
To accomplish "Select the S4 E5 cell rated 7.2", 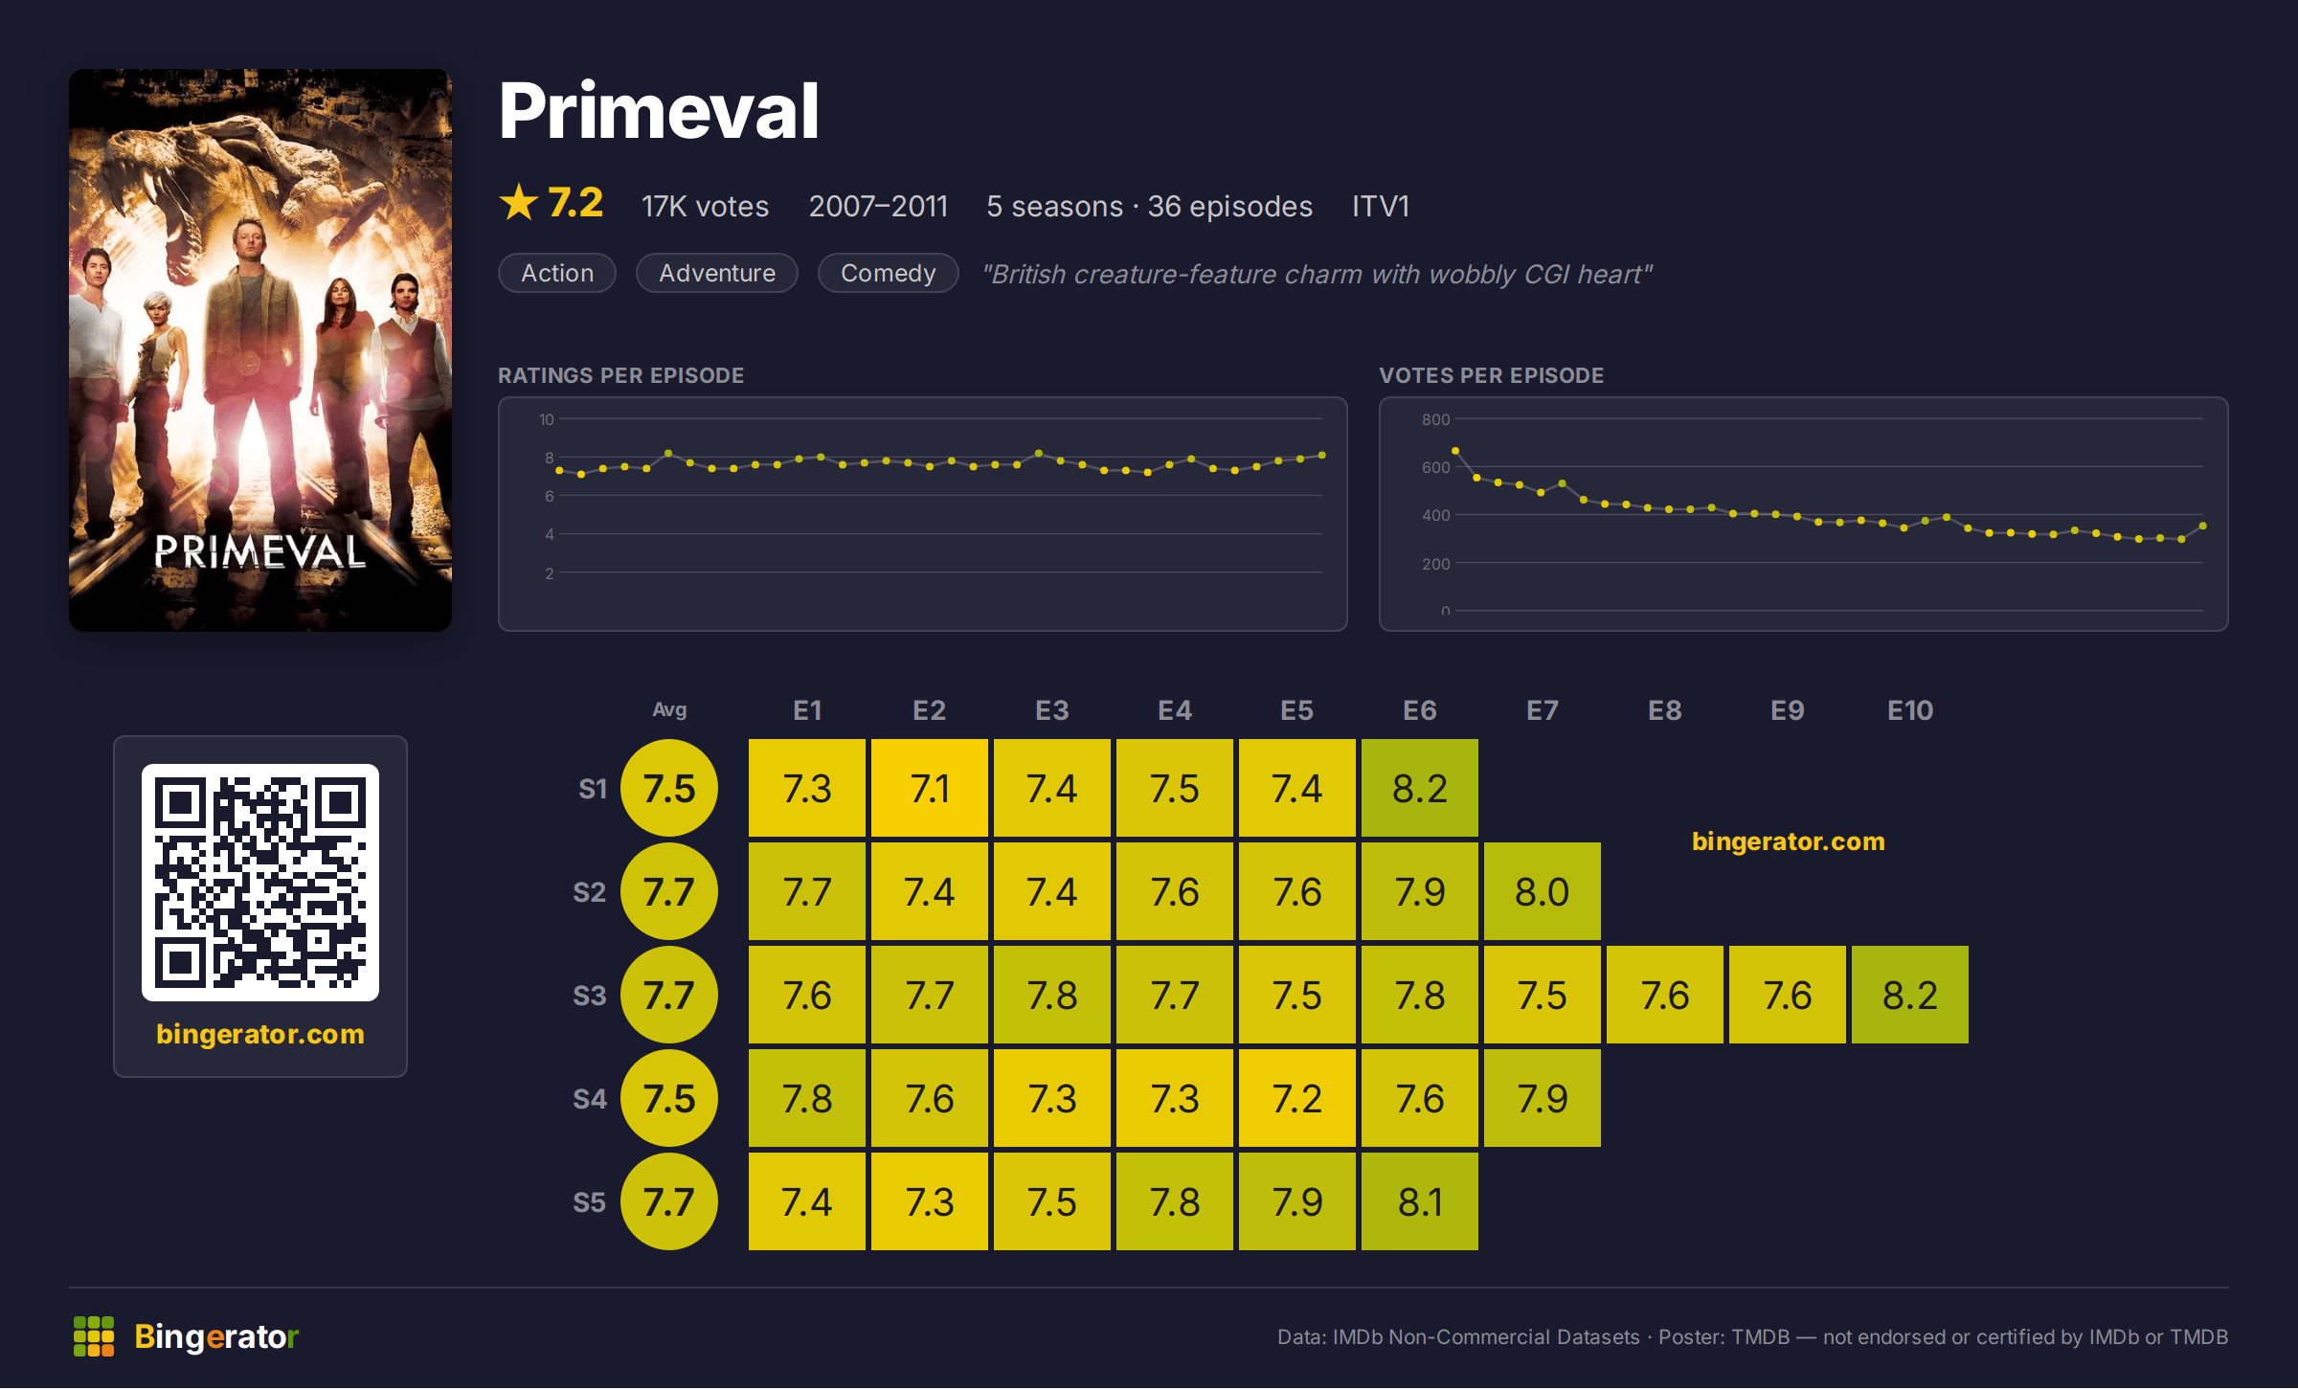I will point(1297,1099).
